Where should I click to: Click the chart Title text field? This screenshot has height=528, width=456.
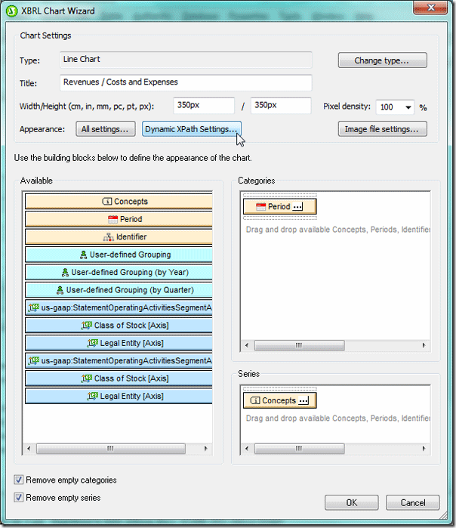[x=186, y=82]
